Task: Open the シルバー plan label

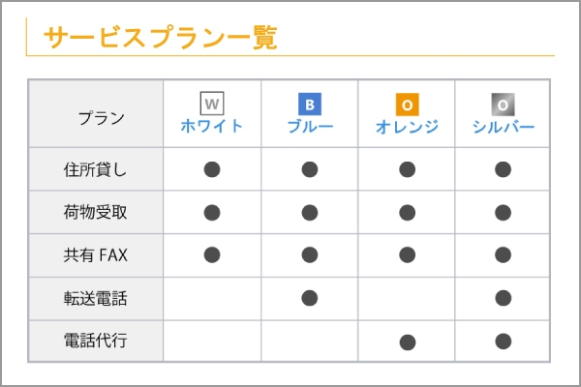Action: [503, 126]
